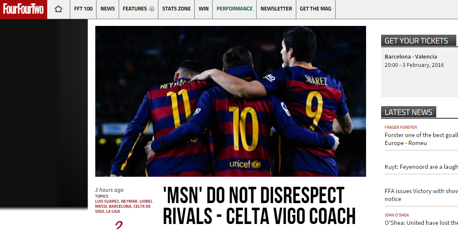The image size is (458, 229).
Task: Click the La Liga topic link
Action: [113, 211]
